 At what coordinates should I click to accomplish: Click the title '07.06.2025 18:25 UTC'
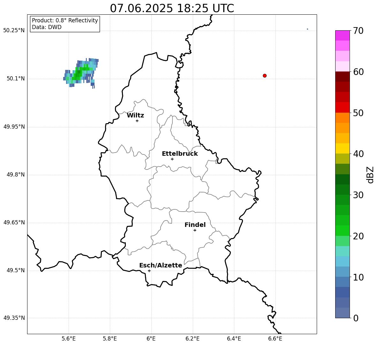click(x=172, y=8)
